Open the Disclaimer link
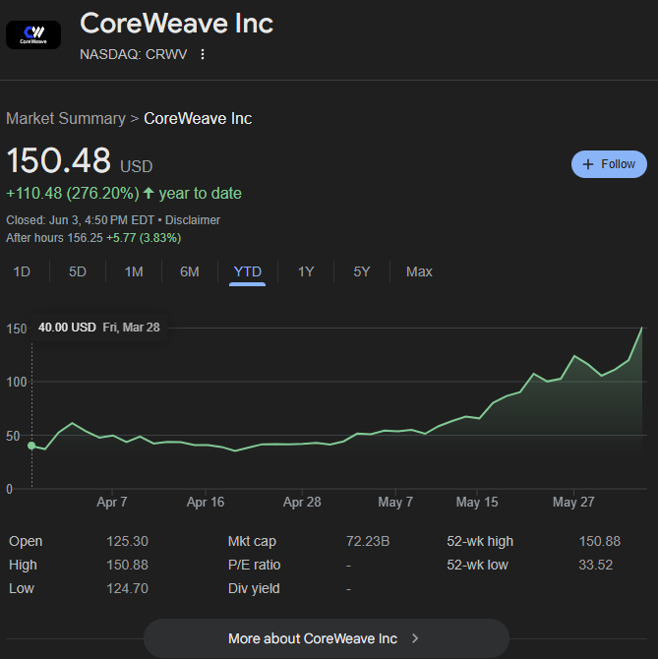 click(193, 219)
